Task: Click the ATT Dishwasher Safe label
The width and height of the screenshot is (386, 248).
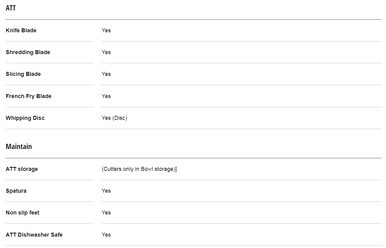Action: [34, 235]
